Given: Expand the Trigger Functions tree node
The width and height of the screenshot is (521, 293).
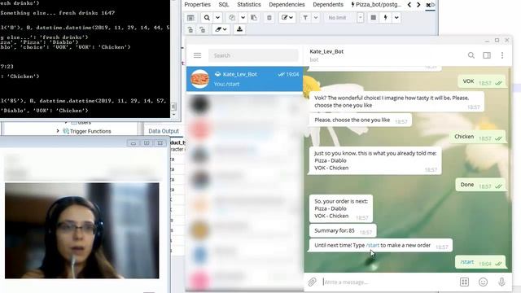Looking at the screenshot, I should 58,131.
